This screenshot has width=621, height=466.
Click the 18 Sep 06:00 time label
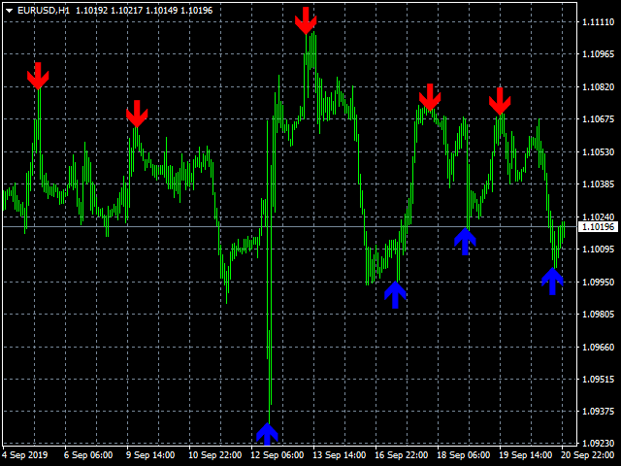pyautogui.click(x=464, y=455)
